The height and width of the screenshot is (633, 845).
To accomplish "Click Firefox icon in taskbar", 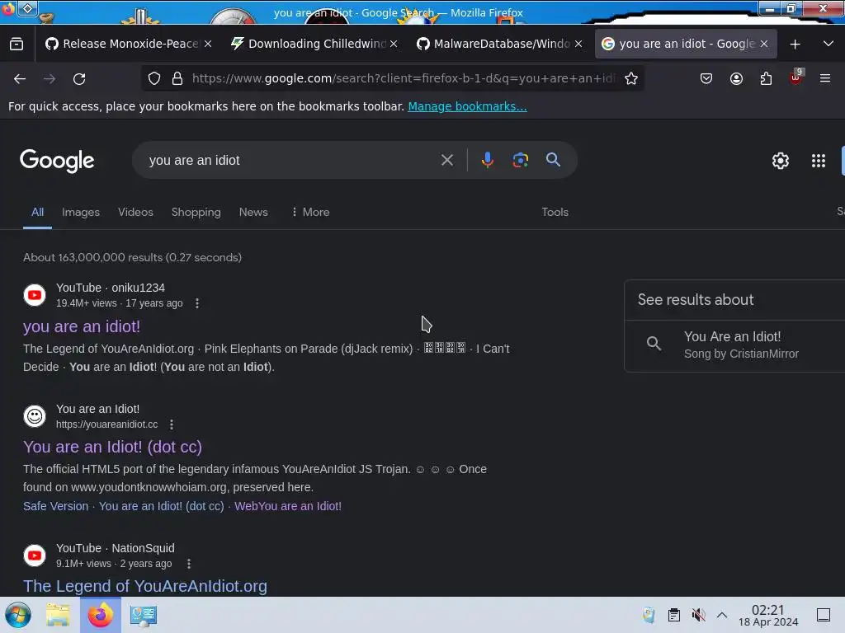I will tap(100, 615).
